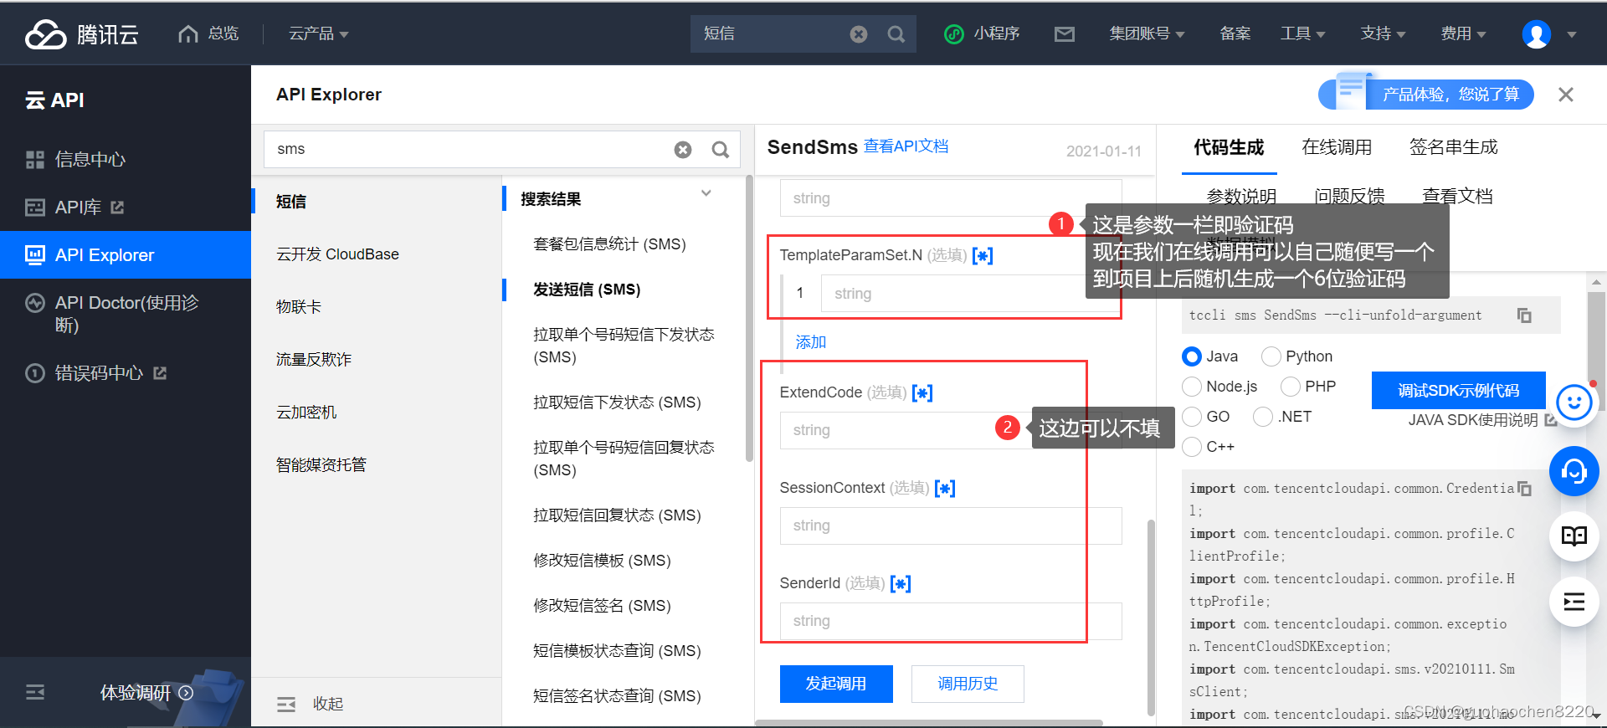Open 备案 top menu item
1607x728 pixels.
1235,33
